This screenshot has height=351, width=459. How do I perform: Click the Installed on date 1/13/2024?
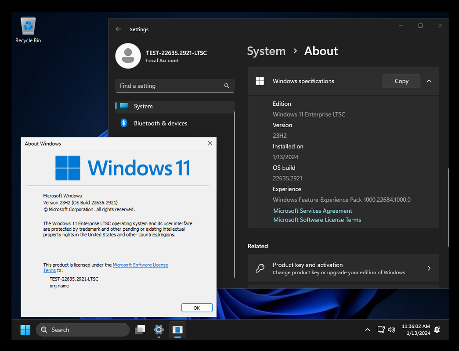point(286,157)
